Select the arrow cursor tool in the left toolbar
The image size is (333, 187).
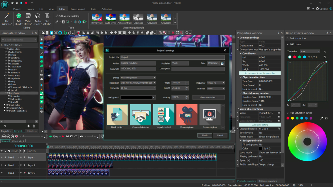coord(42,40)
